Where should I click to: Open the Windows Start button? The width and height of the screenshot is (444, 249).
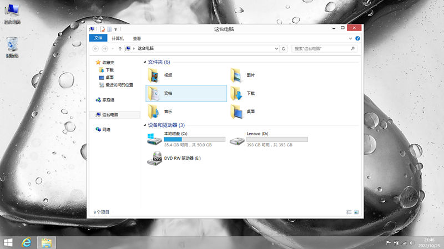[8, 242]
